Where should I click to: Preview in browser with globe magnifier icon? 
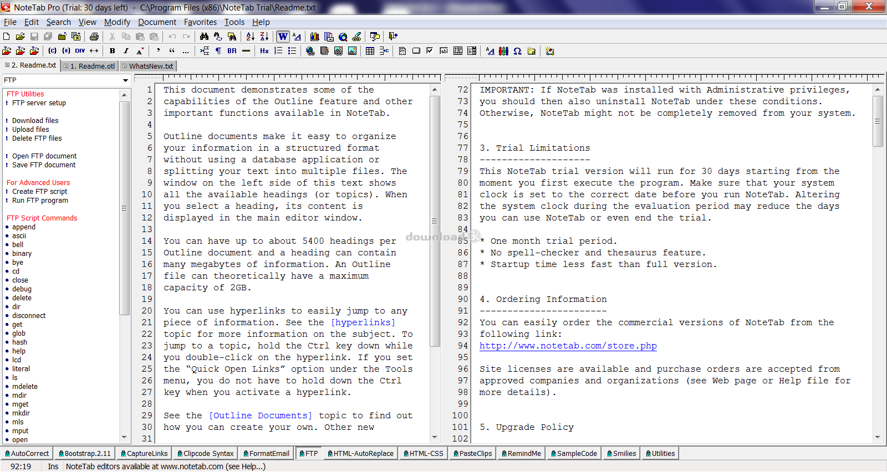click(343, 37)
